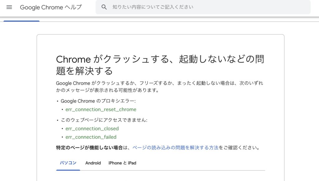This screenshot has height=181, width=319.
Task: Click the Google Chrome のプロキシエラー: bullet
Action: coord(98,101)
